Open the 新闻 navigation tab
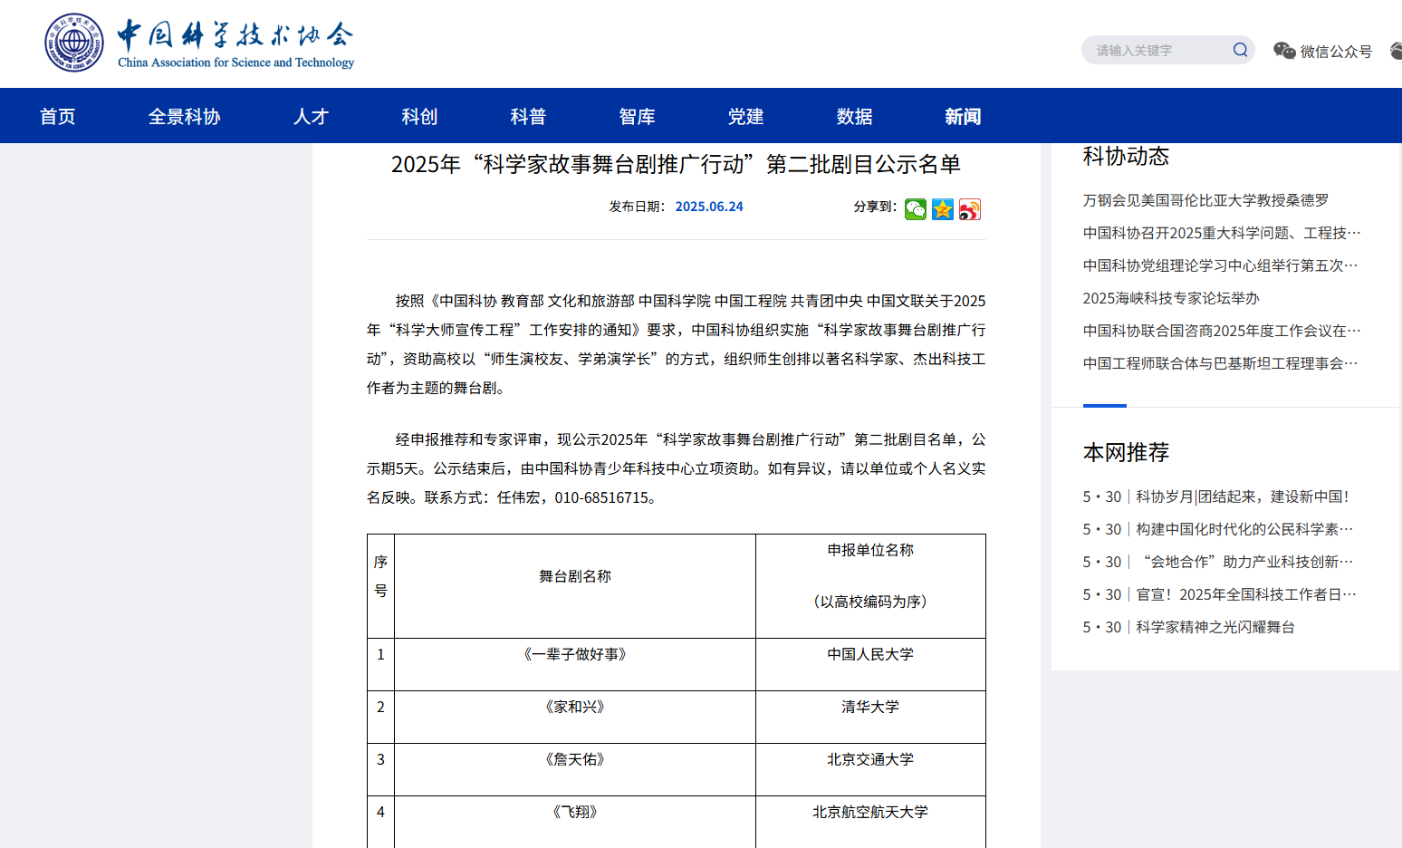The image size is (1402, 848). point(963,117)
